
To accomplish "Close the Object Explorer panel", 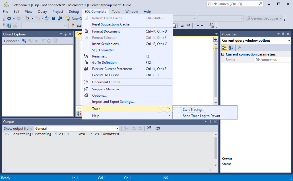I will point(70,34).
